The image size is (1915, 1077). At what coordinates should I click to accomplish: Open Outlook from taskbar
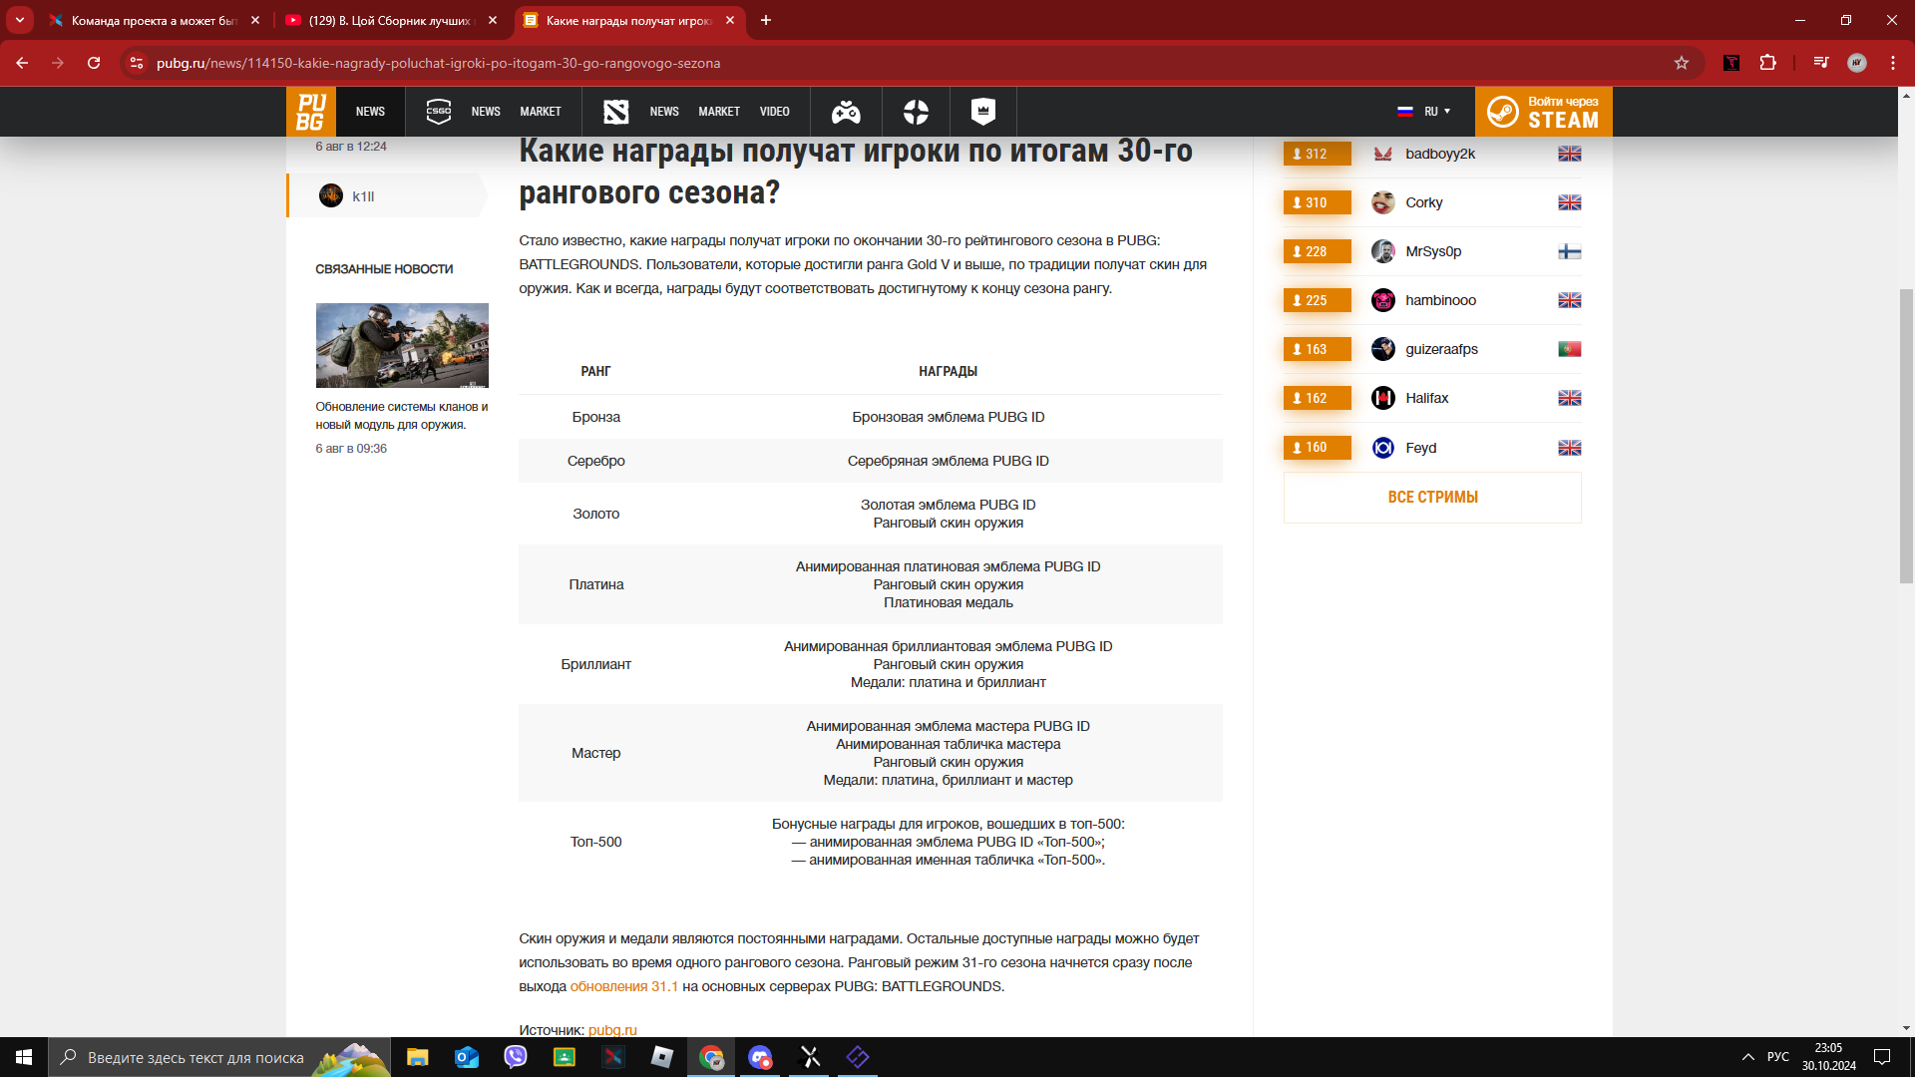click(x=467, y=1057)
